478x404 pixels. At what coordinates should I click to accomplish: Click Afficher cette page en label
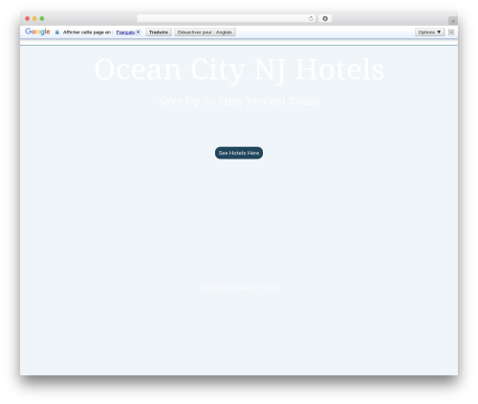[x=88, y=32]
